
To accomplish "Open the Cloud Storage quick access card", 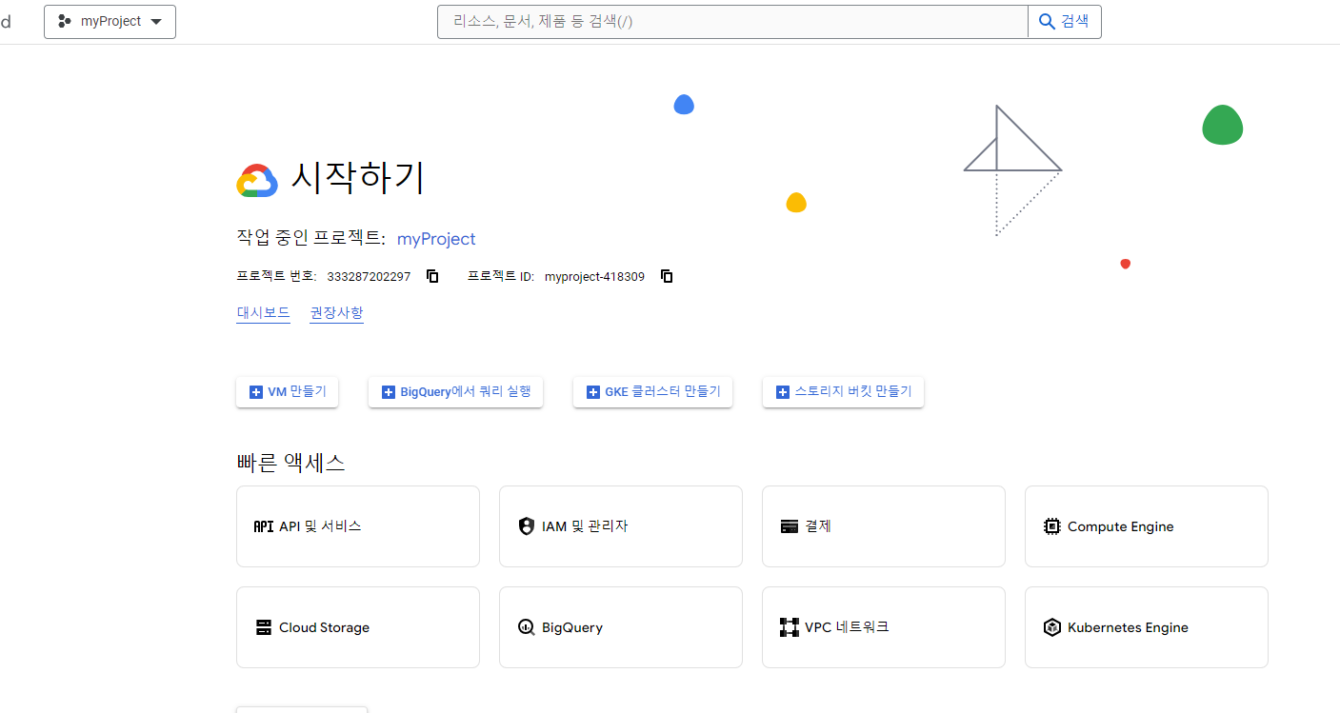I will tap(358, 627).
